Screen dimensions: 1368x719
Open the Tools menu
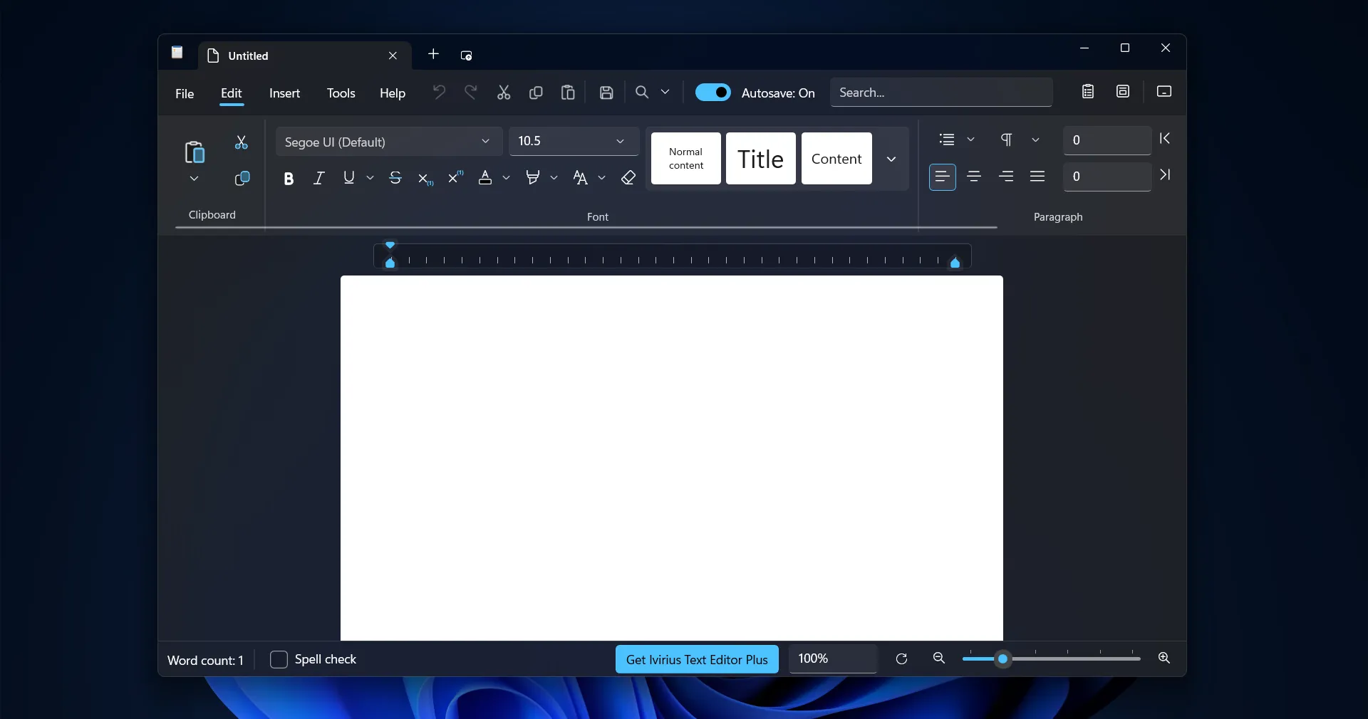[x=341, y=93]
